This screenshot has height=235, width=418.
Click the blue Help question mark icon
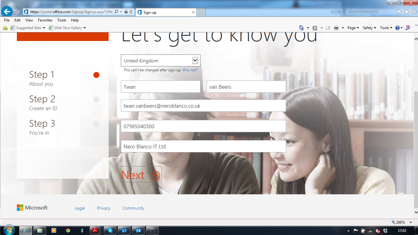pyautogui.click(x=397, y=28)
